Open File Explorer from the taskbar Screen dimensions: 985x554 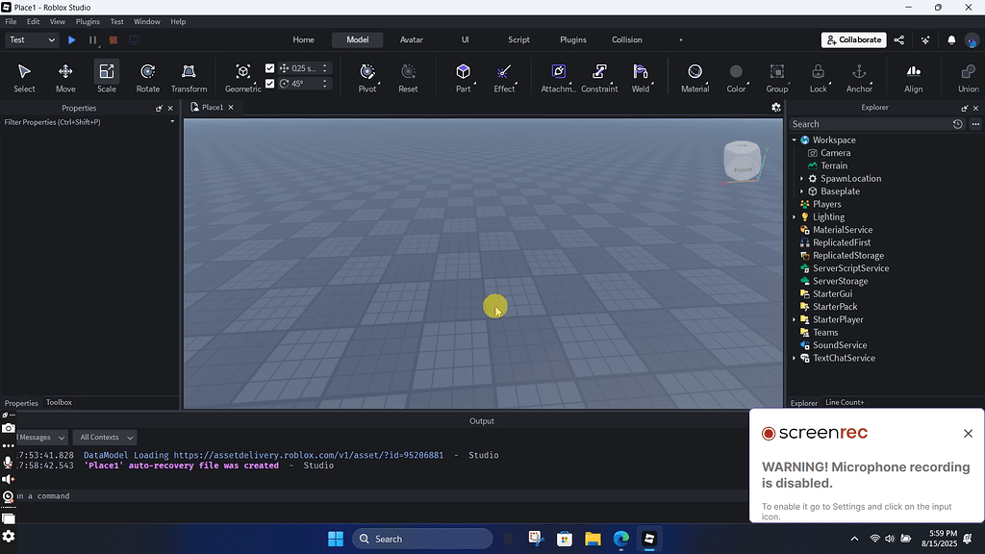[x=593, y=539]
